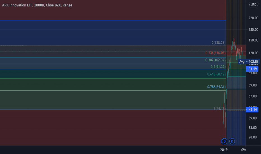Image resolution: width=261 pixels, height=154 pixels.
Task: Click the 28.00 price scale label
Action: click(x=253, y=137)
